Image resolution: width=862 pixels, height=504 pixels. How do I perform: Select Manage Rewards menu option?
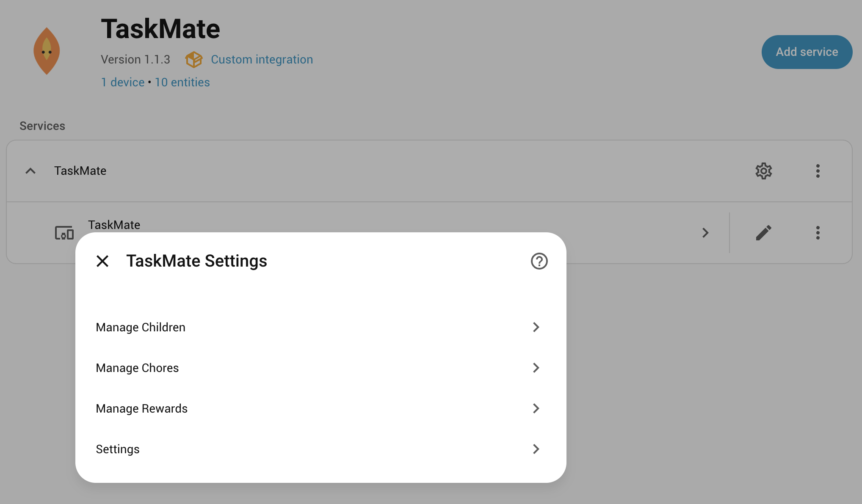click(x=141, y=408)
